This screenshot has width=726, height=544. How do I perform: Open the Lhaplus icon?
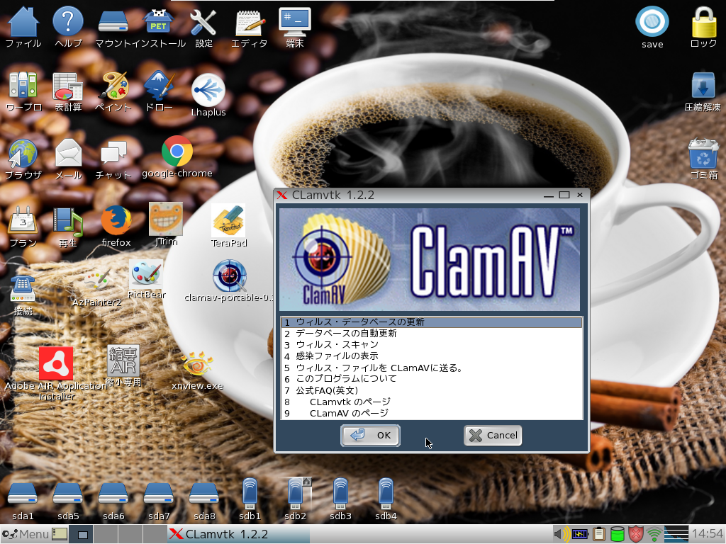click(208, 90)
